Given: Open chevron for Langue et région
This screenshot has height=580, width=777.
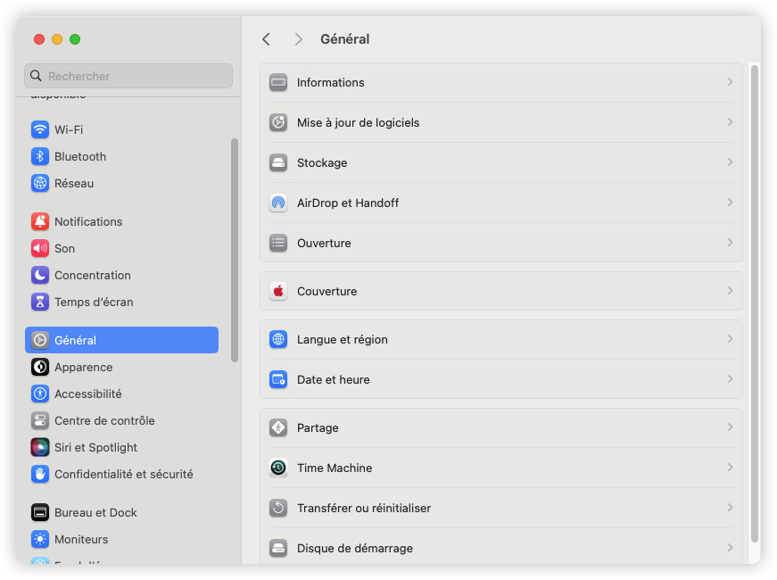Looking at the screenshot, I should pyautogui.click(x=730, y=339).
